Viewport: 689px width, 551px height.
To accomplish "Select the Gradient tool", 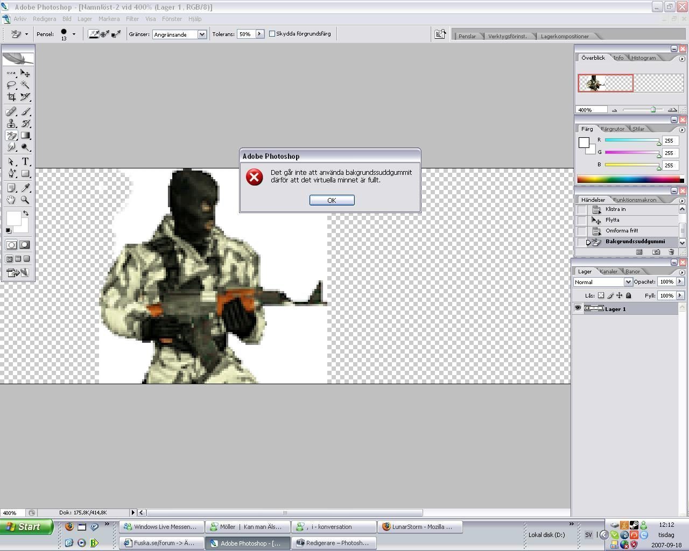I will [25, 136].
